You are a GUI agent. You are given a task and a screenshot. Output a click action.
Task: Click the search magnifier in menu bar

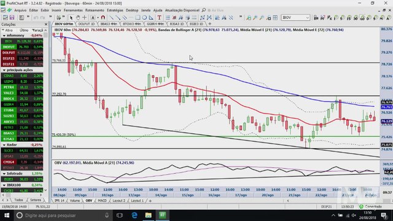click(x=204, y=10)
